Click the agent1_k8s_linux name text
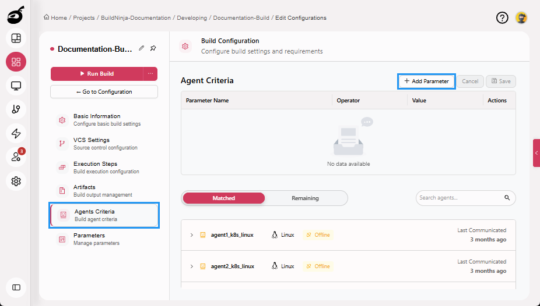Image resolution: width=540 pixels, height=306 pixels. 232,235
